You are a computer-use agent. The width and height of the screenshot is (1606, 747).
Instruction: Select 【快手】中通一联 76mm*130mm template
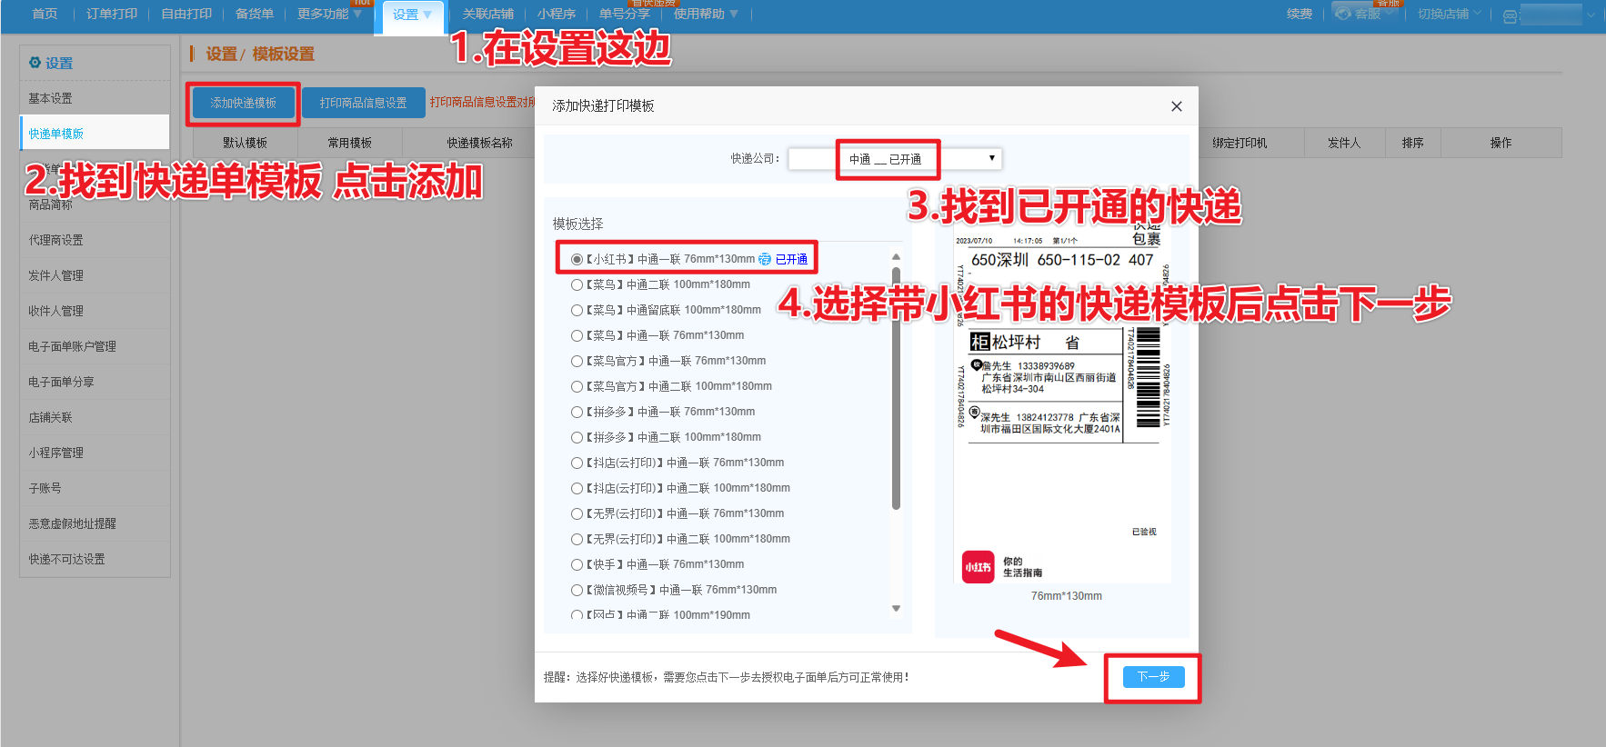pyautogui.click(x=577, y=564)
